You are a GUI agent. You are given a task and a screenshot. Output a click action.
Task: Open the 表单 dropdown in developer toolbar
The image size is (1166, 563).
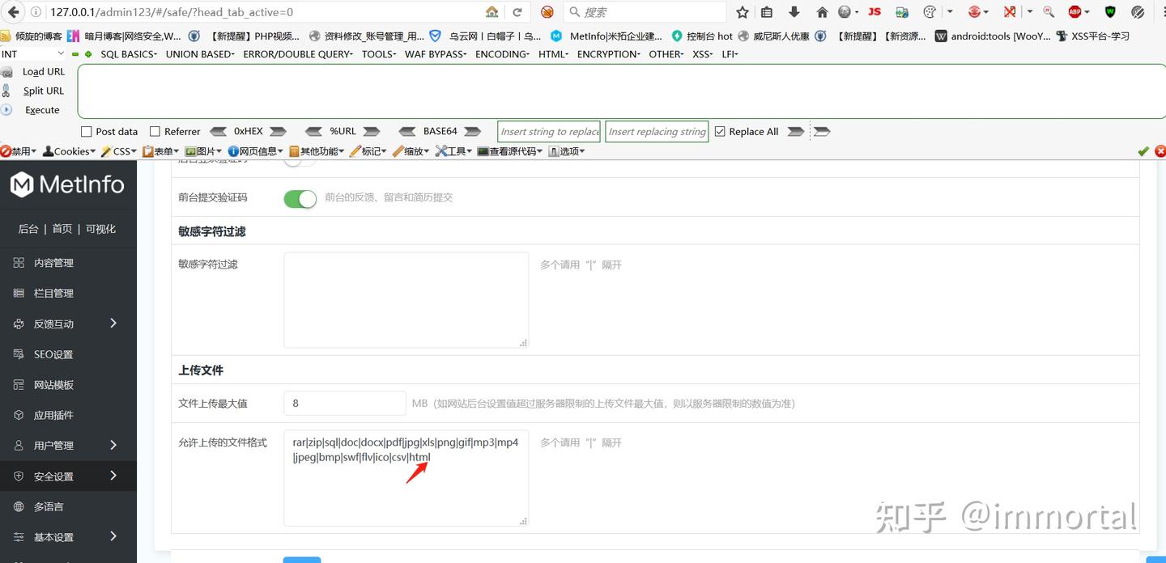pyautogui.click(x=161, y=151)
